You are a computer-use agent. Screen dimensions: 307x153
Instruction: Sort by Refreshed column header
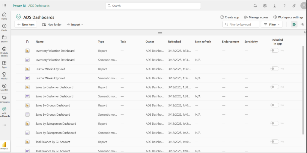(174, 42)
